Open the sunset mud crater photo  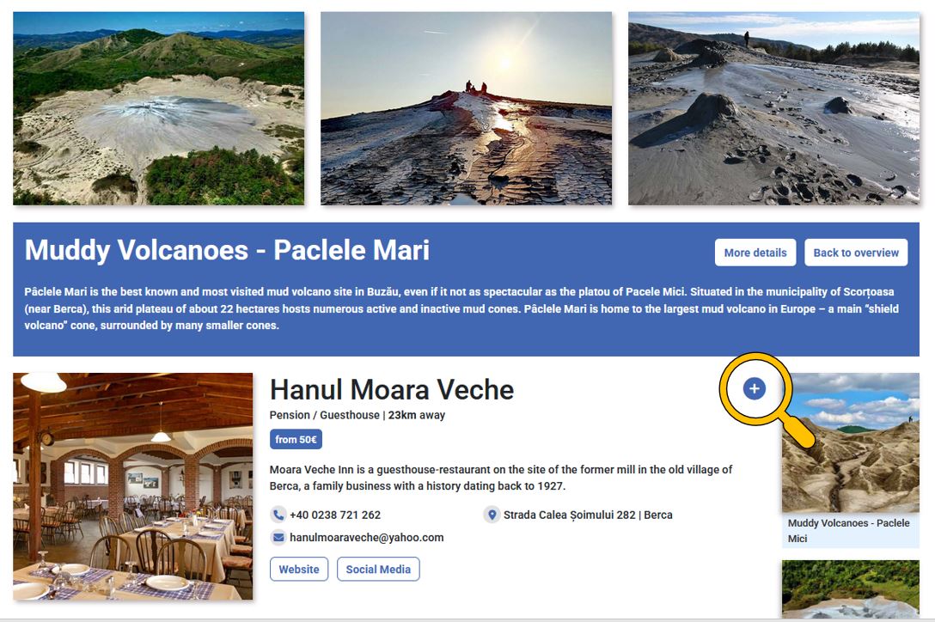coord(466,108)
